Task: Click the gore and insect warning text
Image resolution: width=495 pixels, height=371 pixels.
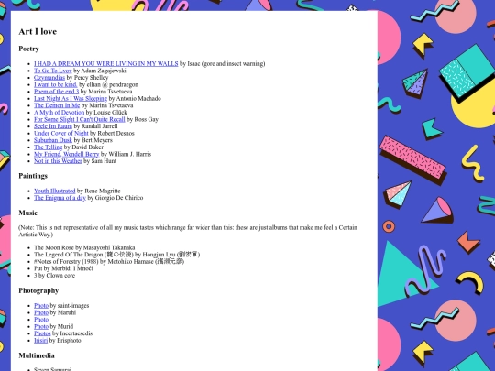Action: pyautogui.click(x=234, y=64)
